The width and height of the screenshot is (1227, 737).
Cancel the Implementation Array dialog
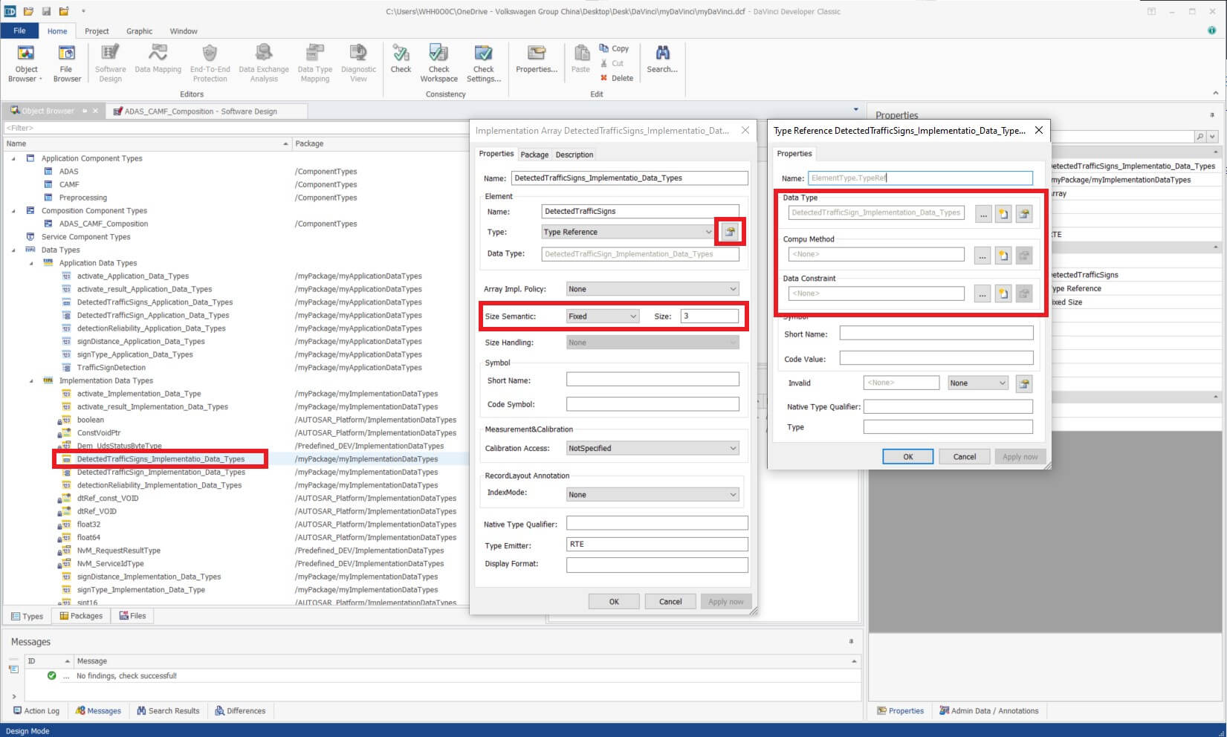tap(670, 602)
